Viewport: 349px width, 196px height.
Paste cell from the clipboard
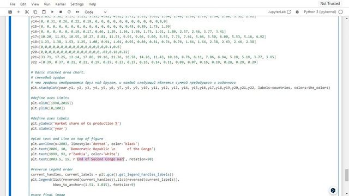(x=44, y=12)
